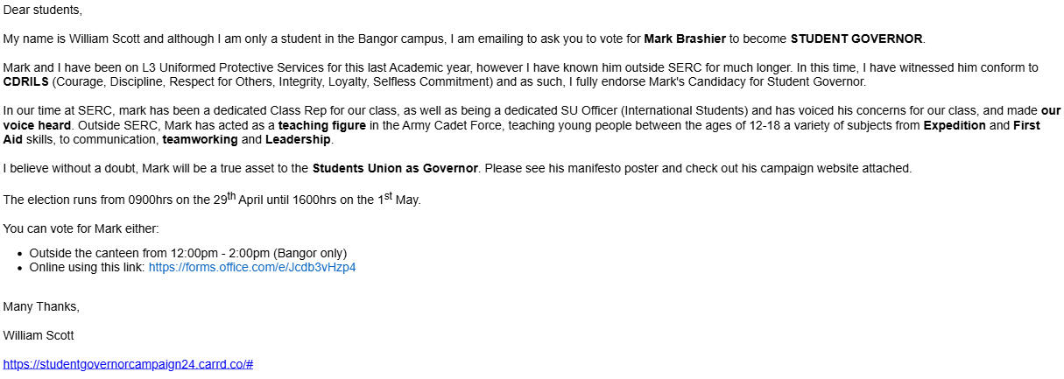Image resolution: width=1064 pixels, height=379 pixels.
Task: Click the bold word teamworking
Action: tap(201, 139)
